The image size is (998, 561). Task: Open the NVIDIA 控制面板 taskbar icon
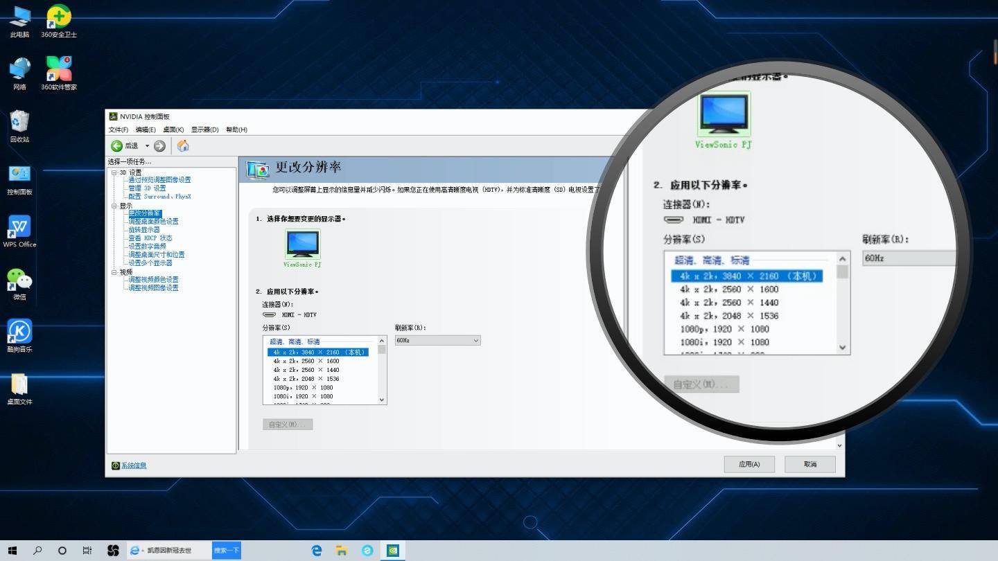point(392,550)
